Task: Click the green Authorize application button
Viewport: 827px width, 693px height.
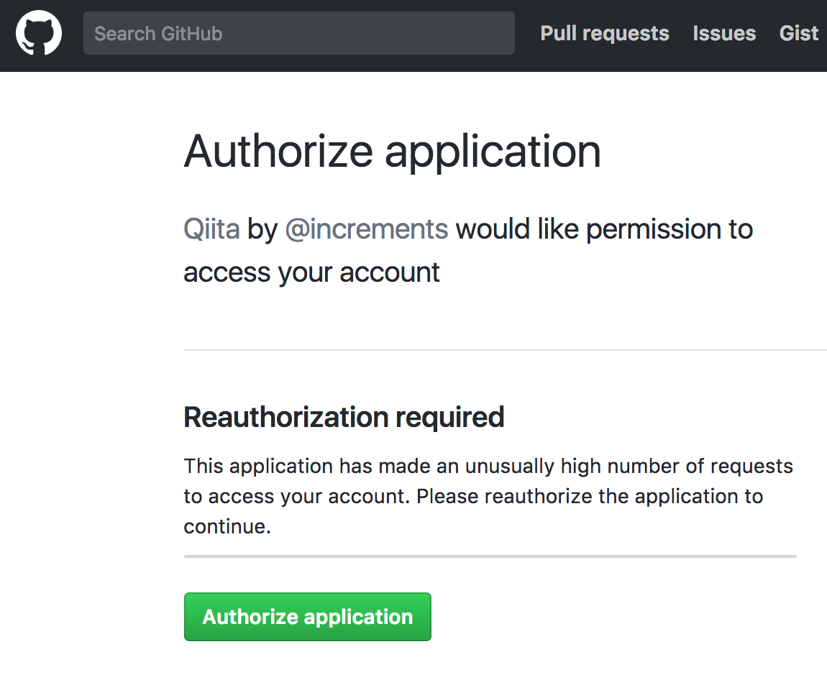Action: click(308, 617)
